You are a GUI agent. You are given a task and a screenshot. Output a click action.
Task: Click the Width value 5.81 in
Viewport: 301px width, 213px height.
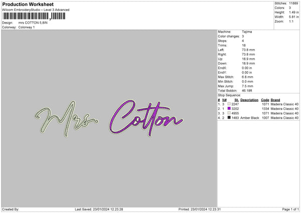294,17
